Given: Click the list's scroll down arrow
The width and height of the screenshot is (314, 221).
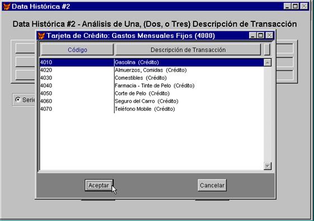Looking at the screenshot, I should [x=268, y=166].
